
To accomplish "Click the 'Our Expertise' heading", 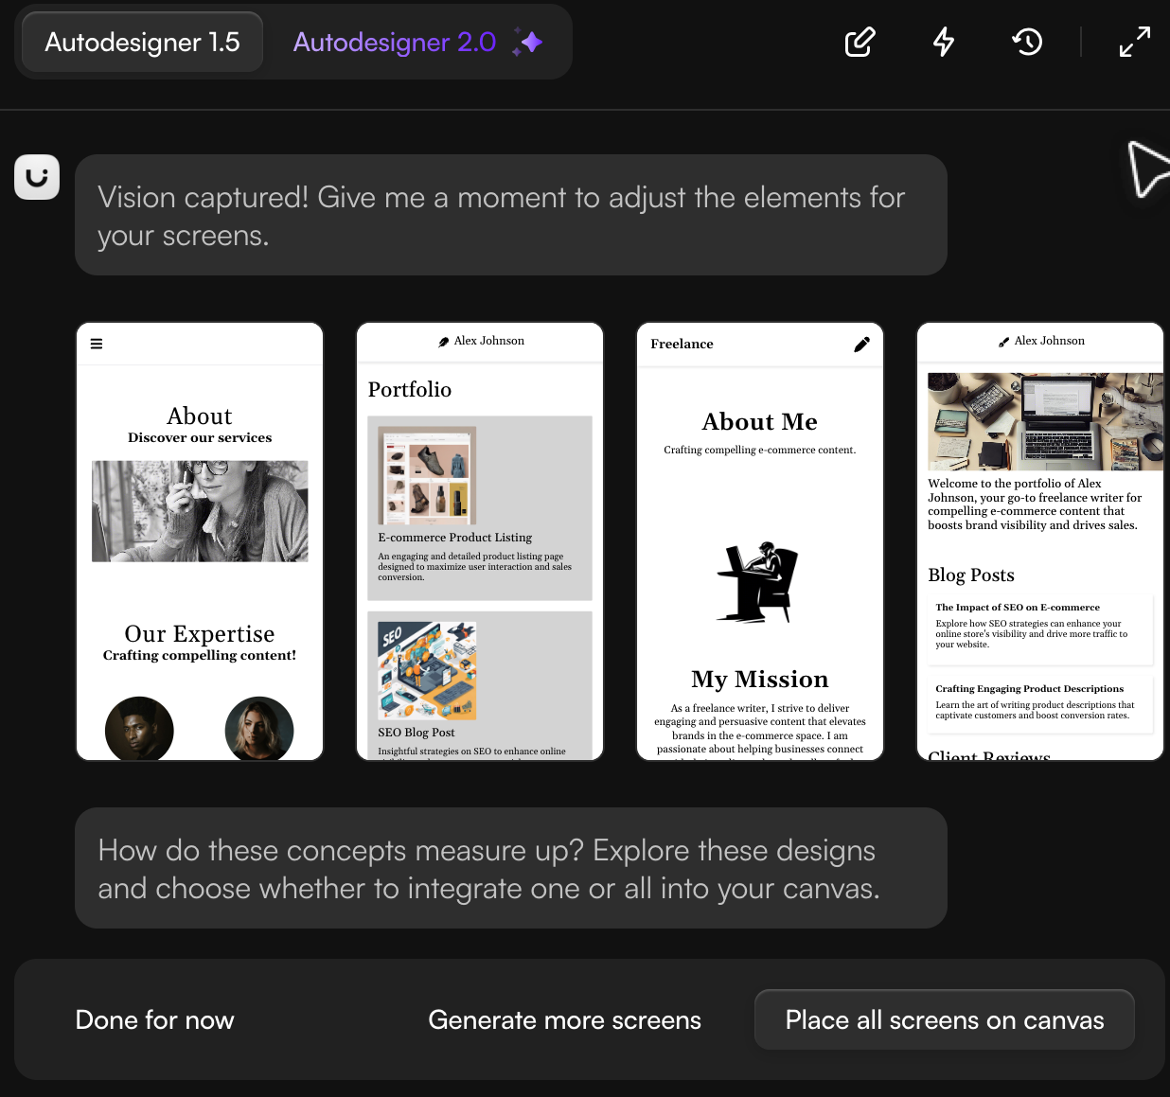I will (200, 633).
